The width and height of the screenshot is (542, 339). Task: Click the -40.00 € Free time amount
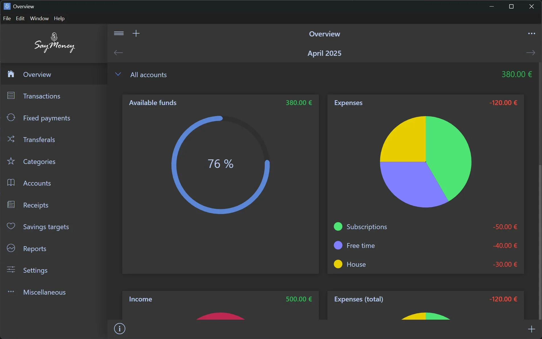(505, 246)
